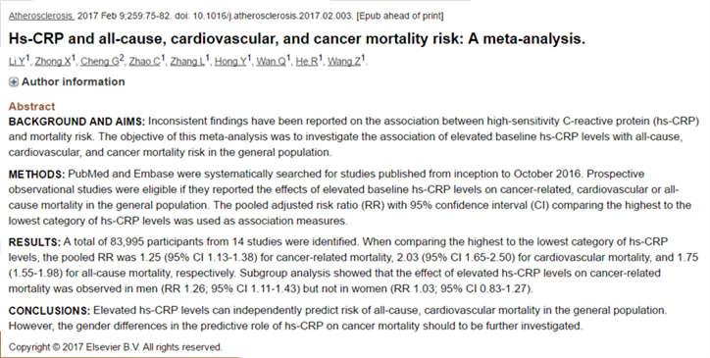Viewport: 710px width, 358px height.
Task: Open author Wang Z link
Action: click(344, 61)
